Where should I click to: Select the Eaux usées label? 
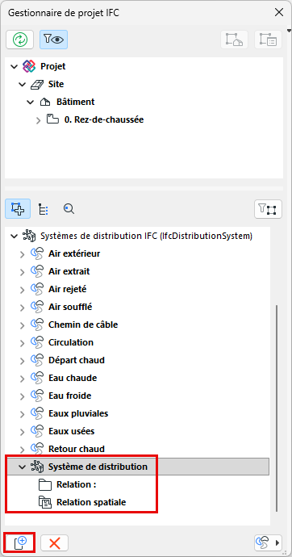[x=71, y=431]
